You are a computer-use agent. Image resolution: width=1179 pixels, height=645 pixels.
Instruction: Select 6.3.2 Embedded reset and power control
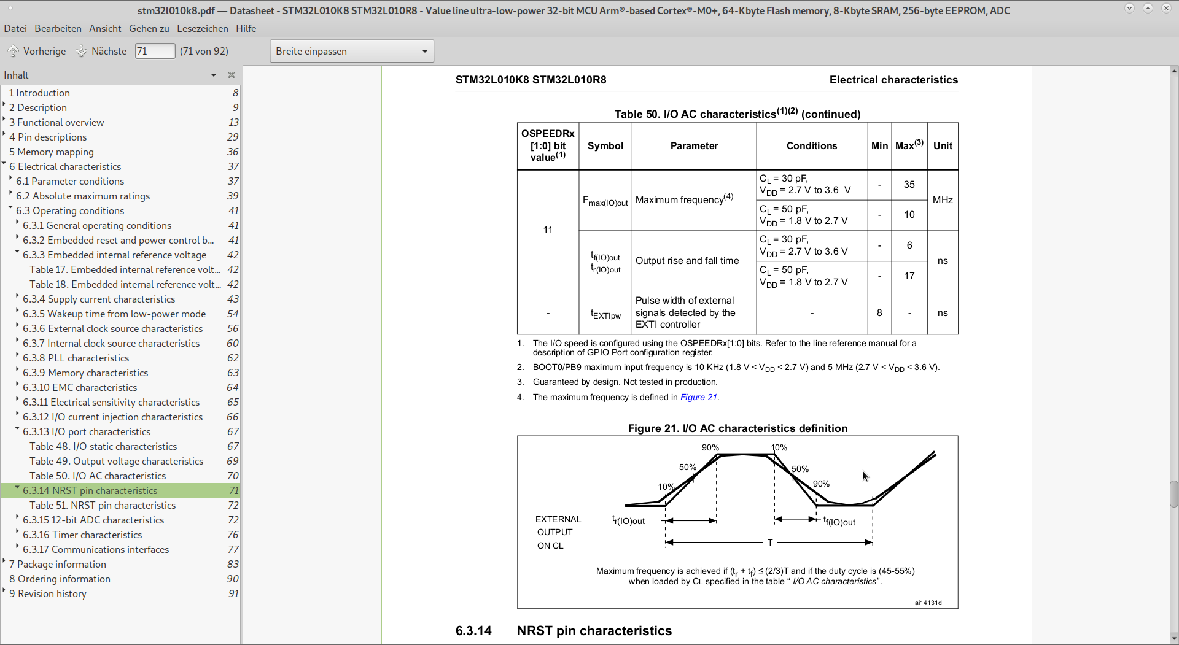click(x=120, y=240)
